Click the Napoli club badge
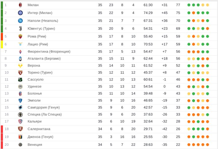Image resolution: width=218 pixels, height=149 pixels. click(x=20, y=21)
